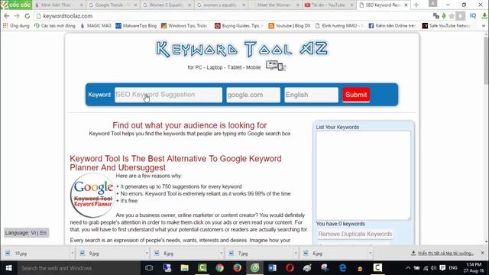Screen dimensions: 489x275
Task: Open the green download arrow in the toolbar
Action: click(x=484, y=16)
